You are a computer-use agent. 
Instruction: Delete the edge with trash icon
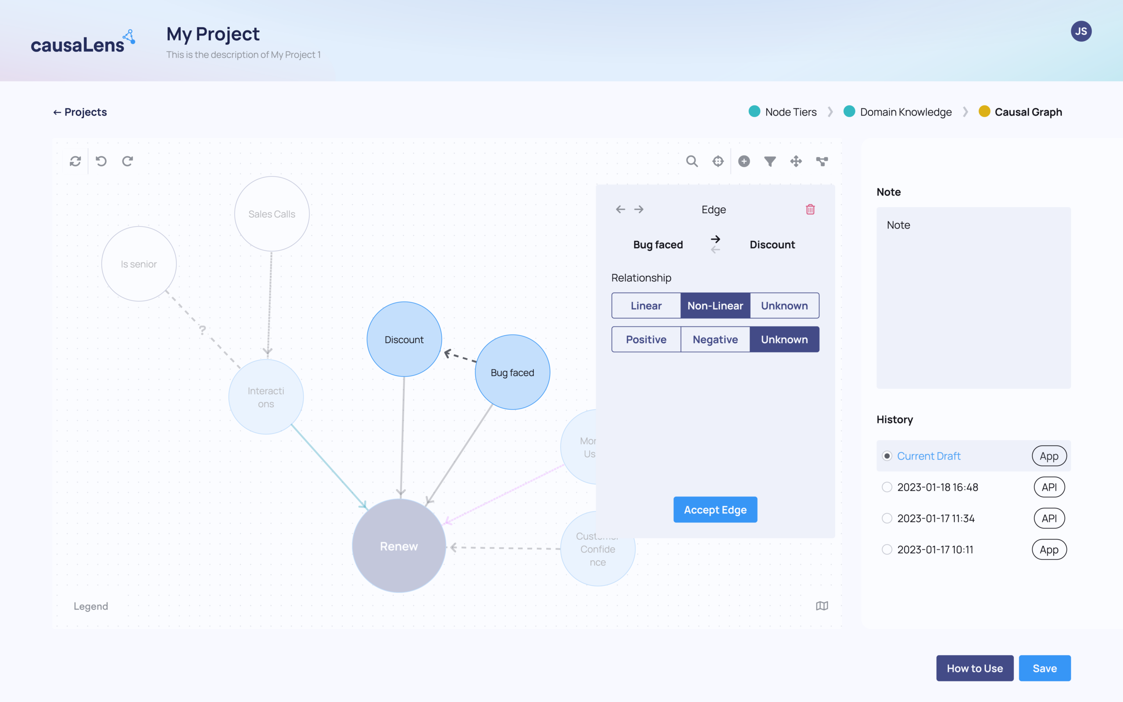coord(810,209)
